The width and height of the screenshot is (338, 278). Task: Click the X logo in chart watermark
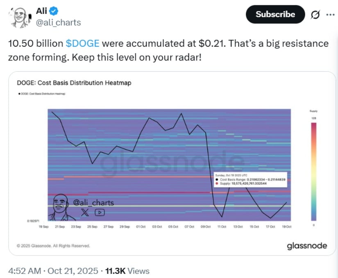click(x=85, y=212)
